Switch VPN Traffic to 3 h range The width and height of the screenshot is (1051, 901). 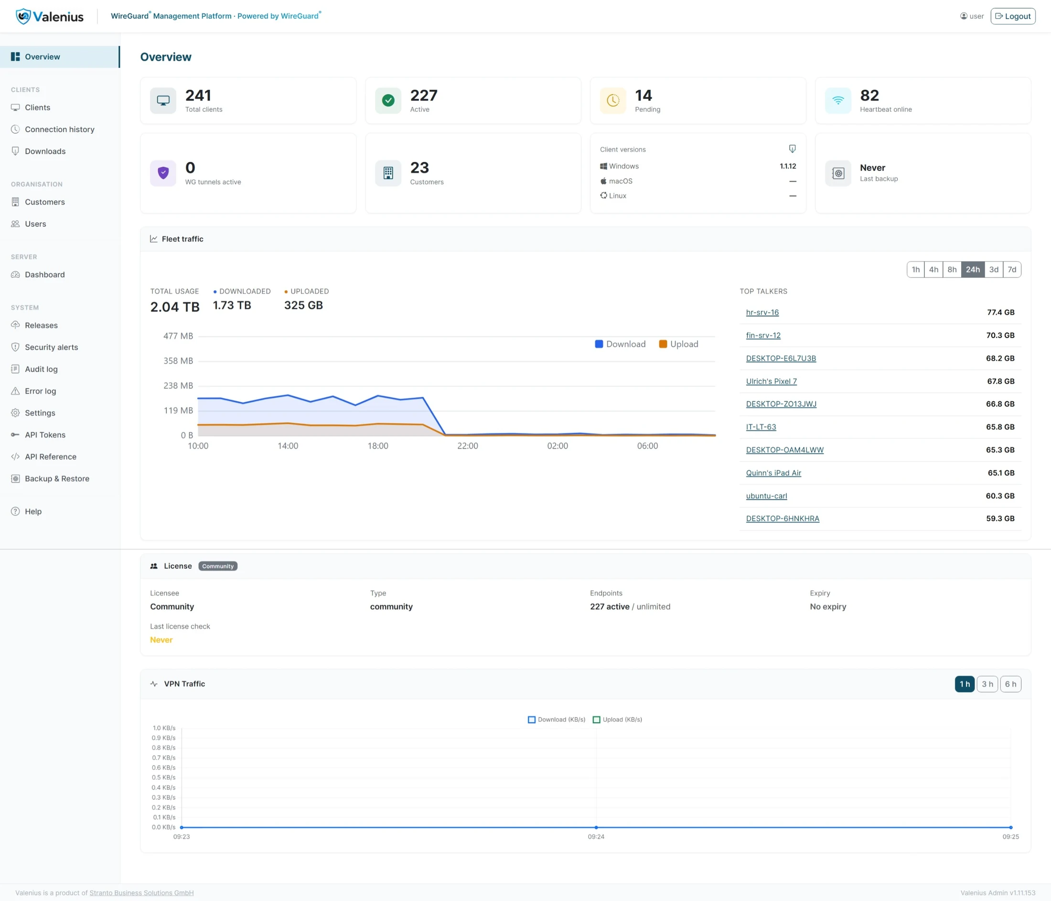click(x=987, y=684)
